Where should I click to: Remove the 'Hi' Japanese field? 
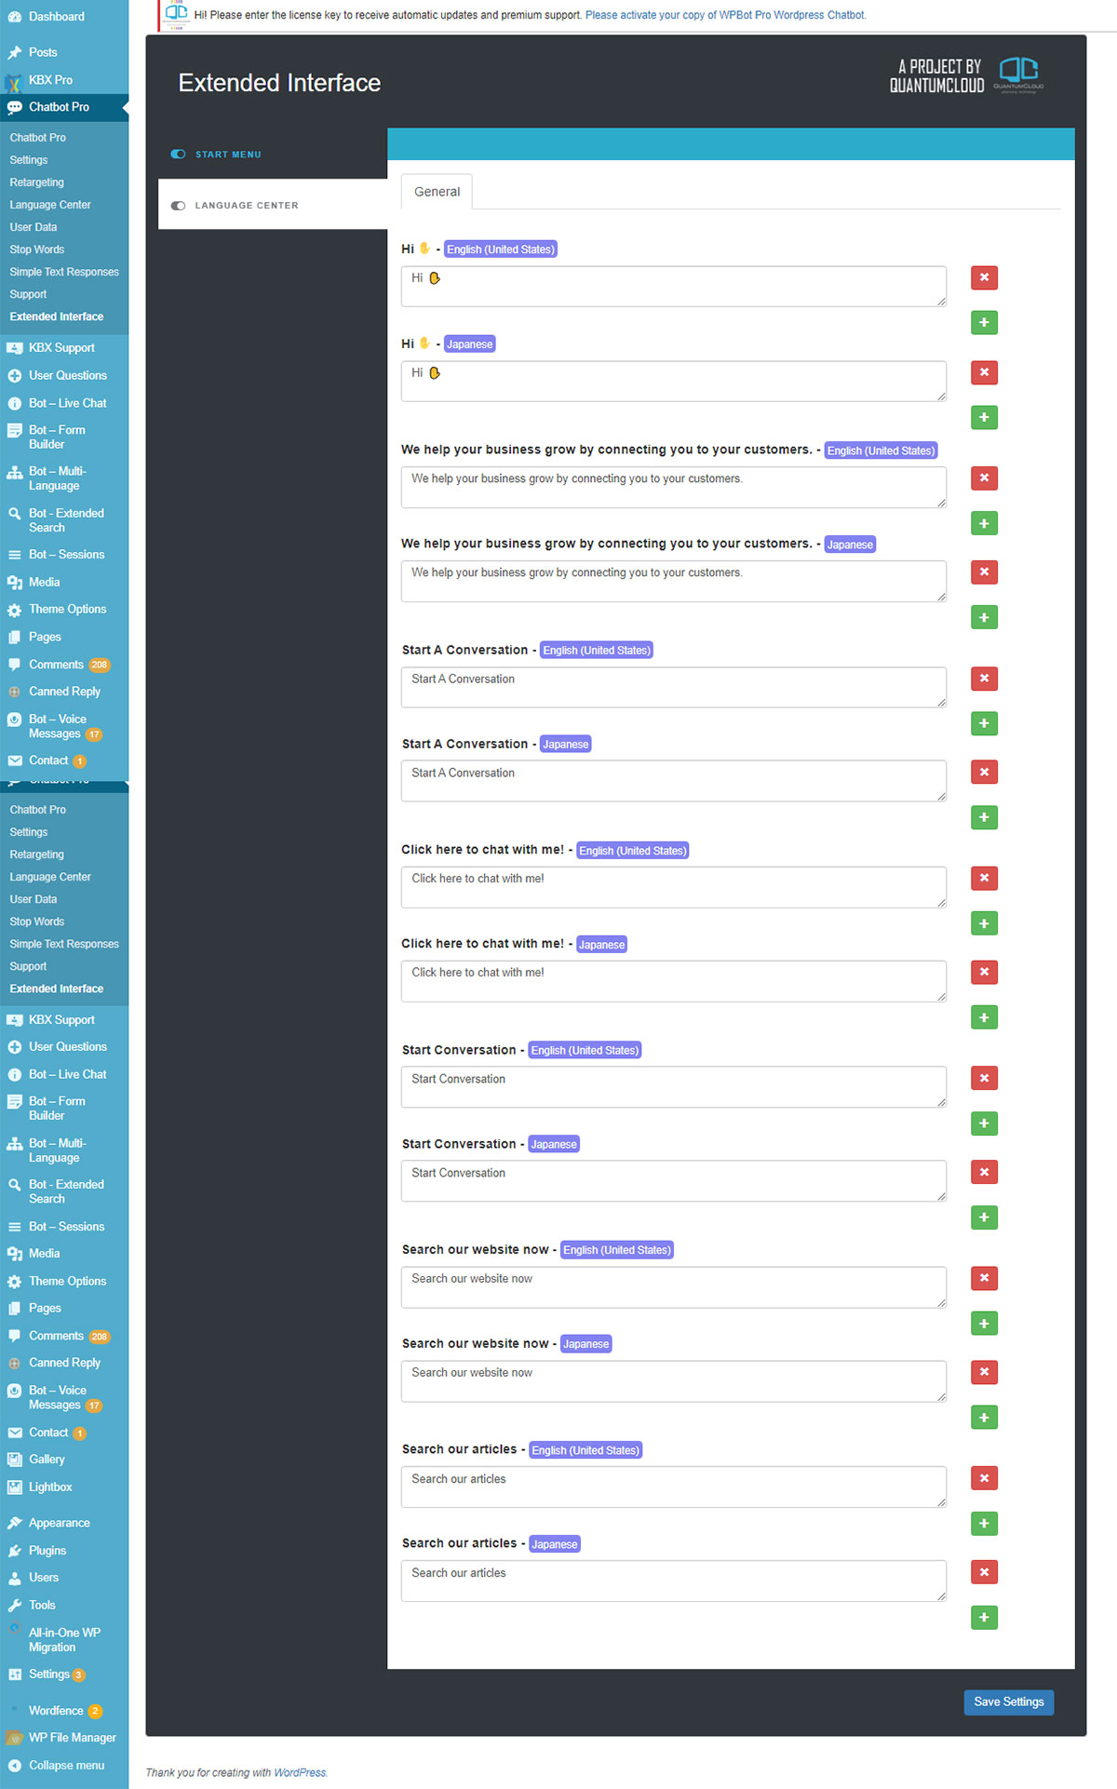(x=984, y=372)
